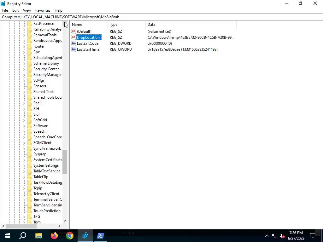Click the Router folder icon
This screenshot has width=323, height=242.
click(29, 46)
